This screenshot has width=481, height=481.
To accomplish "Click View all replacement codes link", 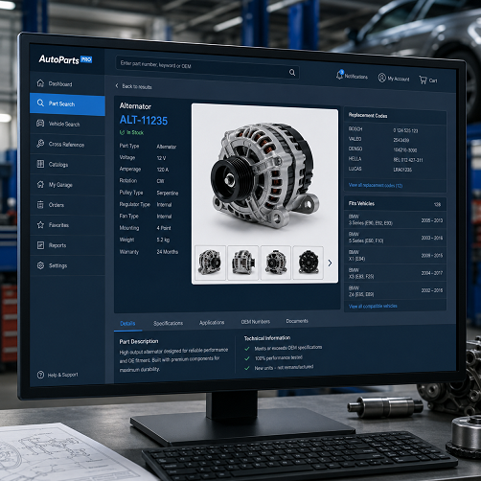I will (376, 185).
